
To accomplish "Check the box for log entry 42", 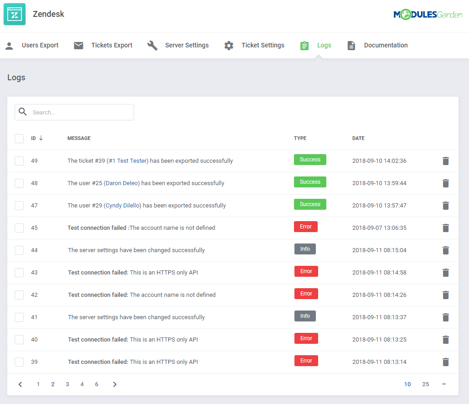I will click(19, 295).
